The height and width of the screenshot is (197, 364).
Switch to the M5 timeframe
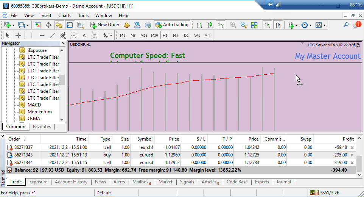pos(133,35)
